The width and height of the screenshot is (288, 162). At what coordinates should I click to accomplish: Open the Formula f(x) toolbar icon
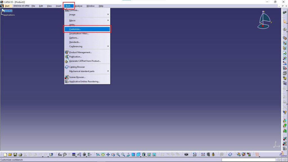coord(60,155)
